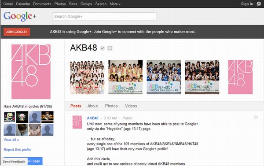Click the 3:03 AM post timestamp
The height and width of the screenshot is (166, 264).
tap(110, 118)
